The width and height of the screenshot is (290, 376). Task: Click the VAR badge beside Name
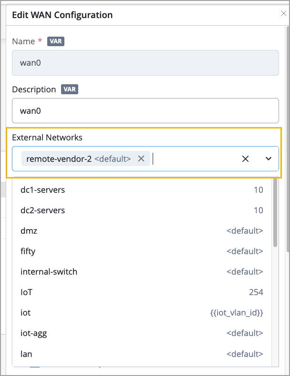[55, 41]
